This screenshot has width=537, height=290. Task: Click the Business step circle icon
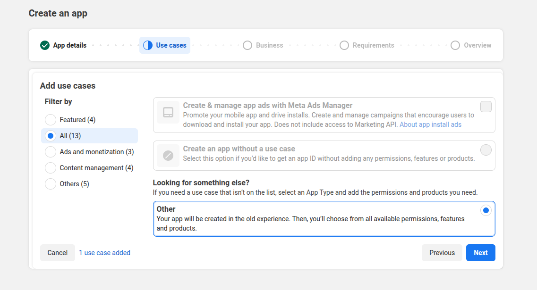(247, 45)
